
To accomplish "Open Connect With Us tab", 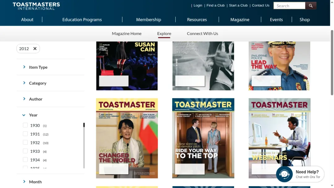I will point(202,33).
